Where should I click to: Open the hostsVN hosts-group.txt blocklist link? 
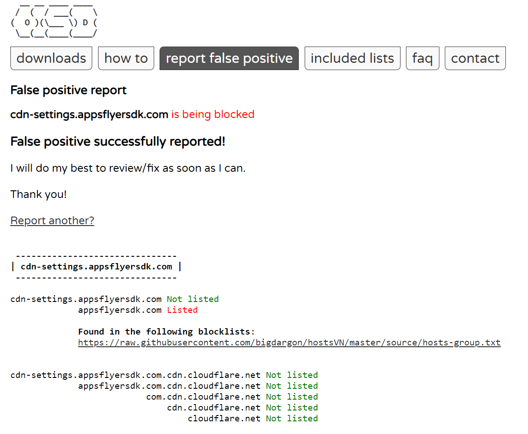pos(289,342)
